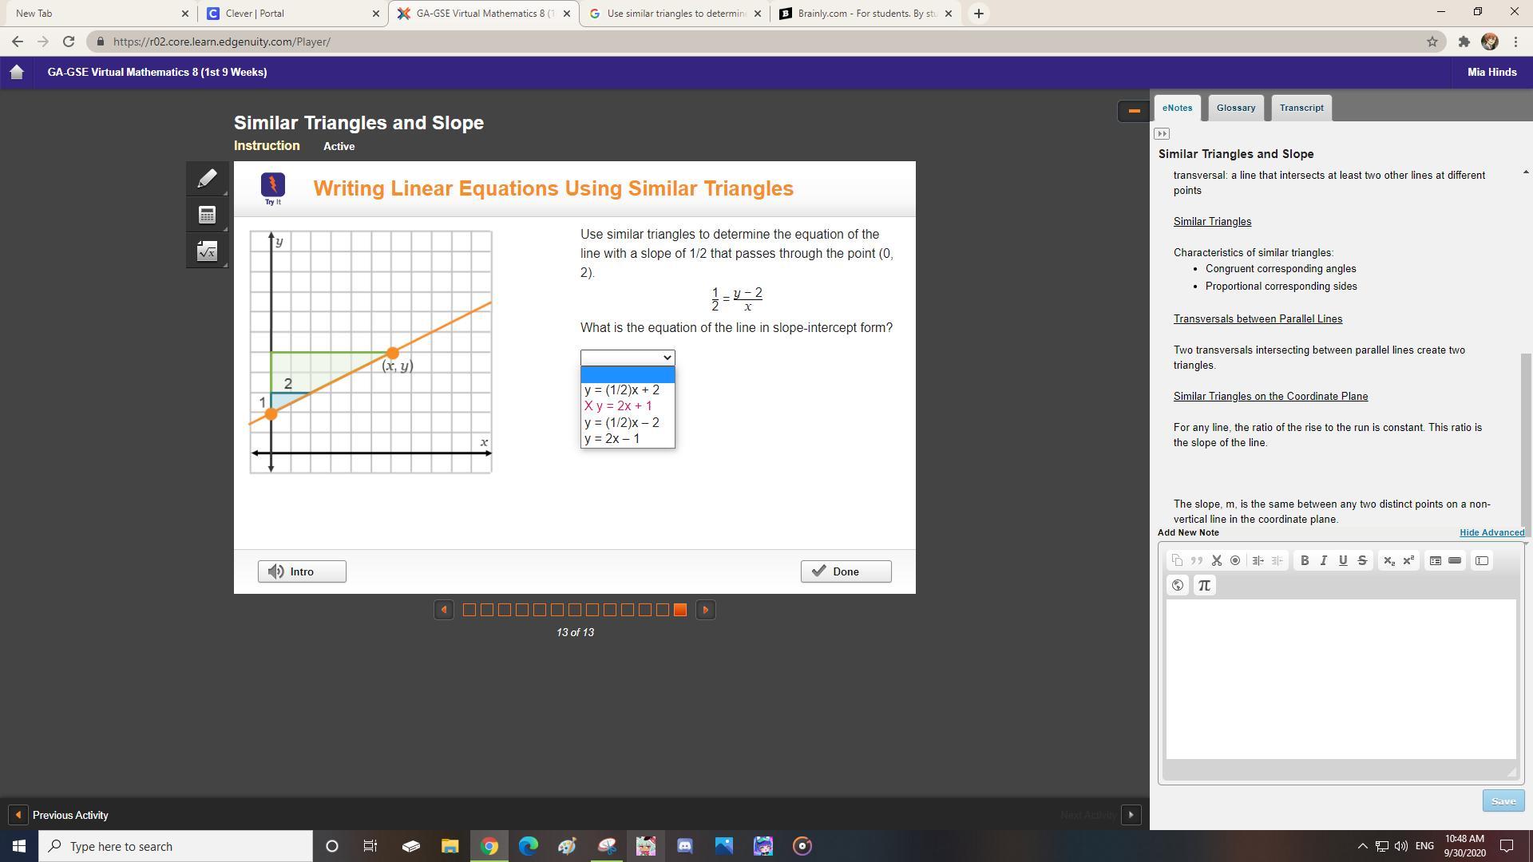Viewport: 1533px width, 862px height.
Task: Click the home icon in header
Action: pos(17,72)
